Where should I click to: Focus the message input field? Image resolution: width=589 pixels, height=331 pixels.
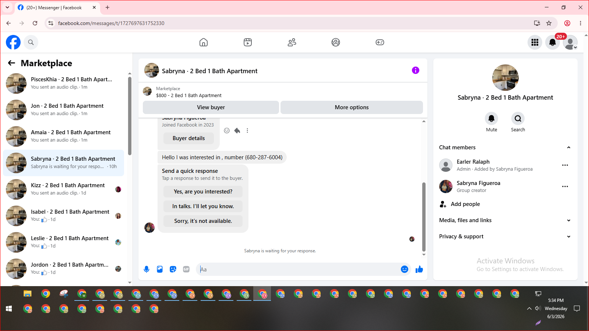(x=298, y=269)
